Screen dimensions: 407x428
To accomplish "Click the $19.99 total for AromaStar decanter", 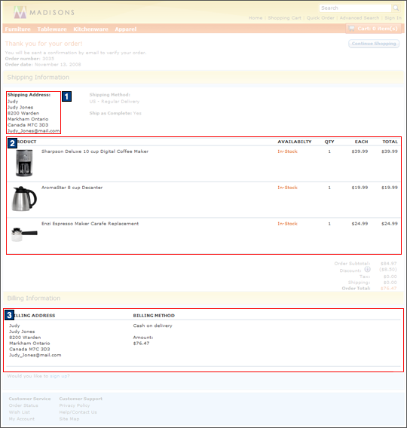I will pos(390,188).
